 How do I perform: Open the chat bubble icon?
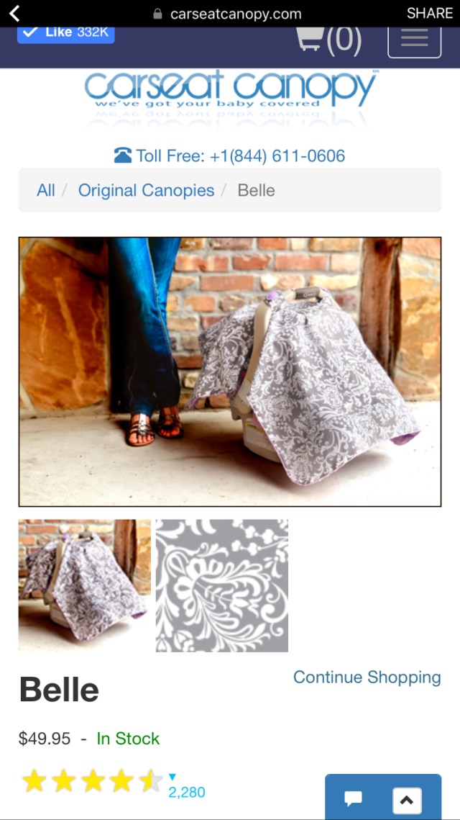pos(354,798)
